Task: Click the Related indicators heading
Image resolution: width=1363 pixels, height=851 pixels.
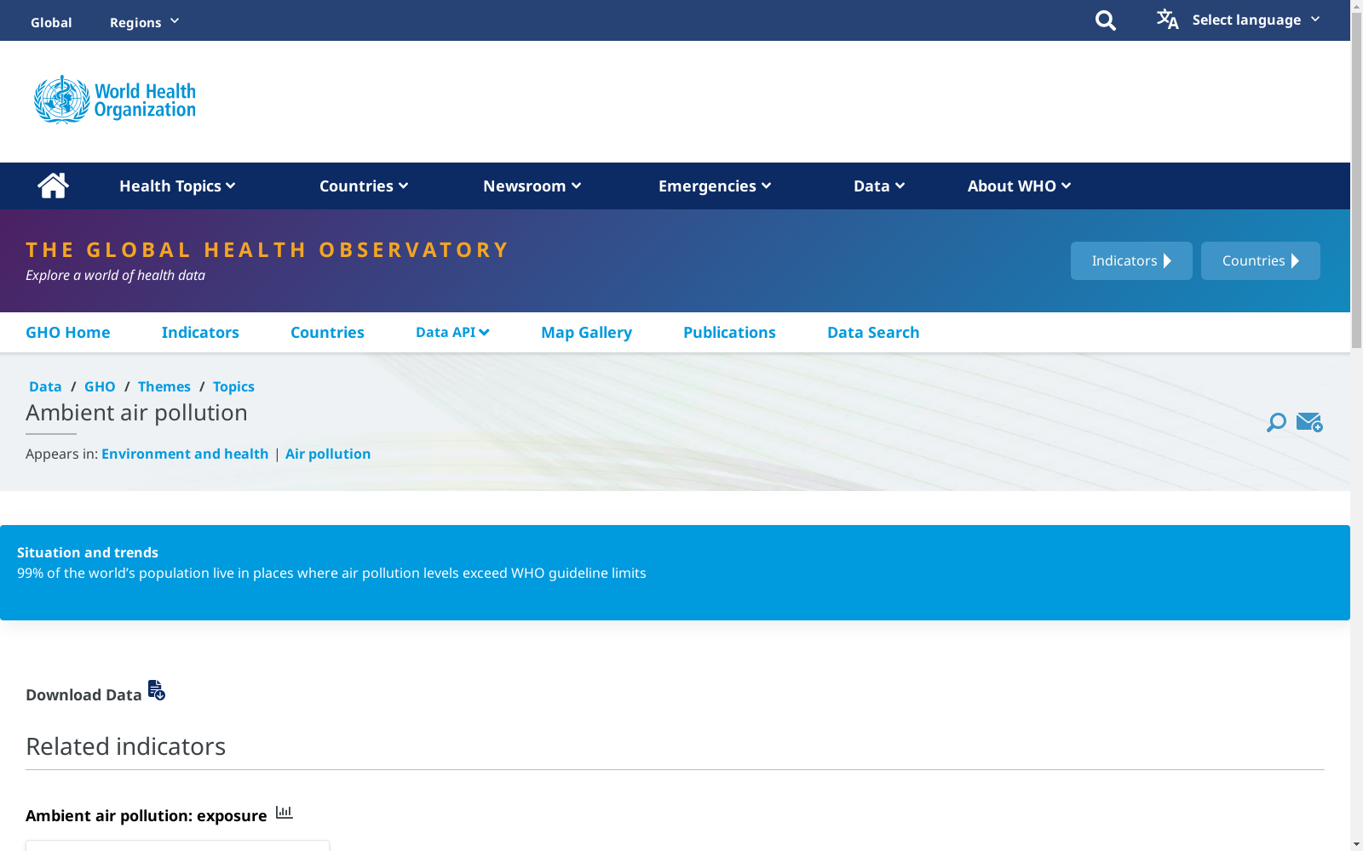Action: pyautogui.click(x=126, y=746)
